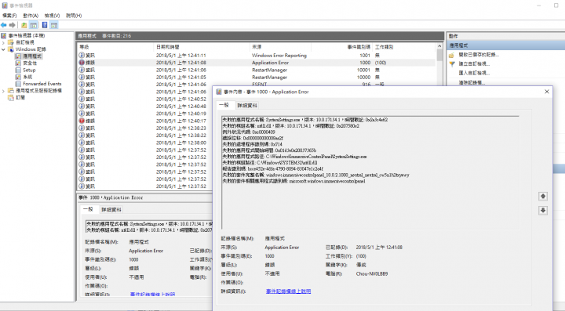
Task: Click the 訂閱 subscriptions icon
Action: [x=11, y=97]
